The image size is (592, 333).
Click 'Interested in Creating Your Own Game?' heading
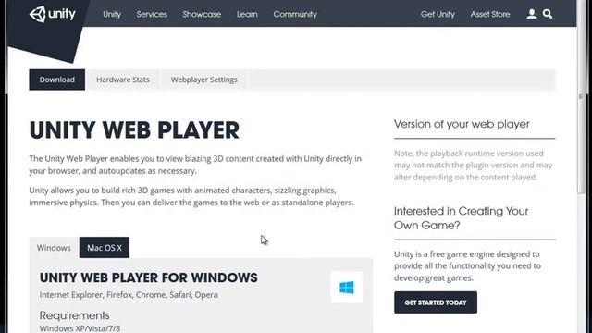[x=461, y=218]
